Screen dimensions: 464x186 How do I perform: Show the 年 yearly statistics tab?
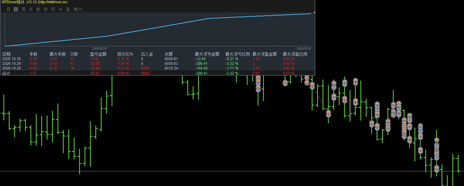[x=45, y=9]
